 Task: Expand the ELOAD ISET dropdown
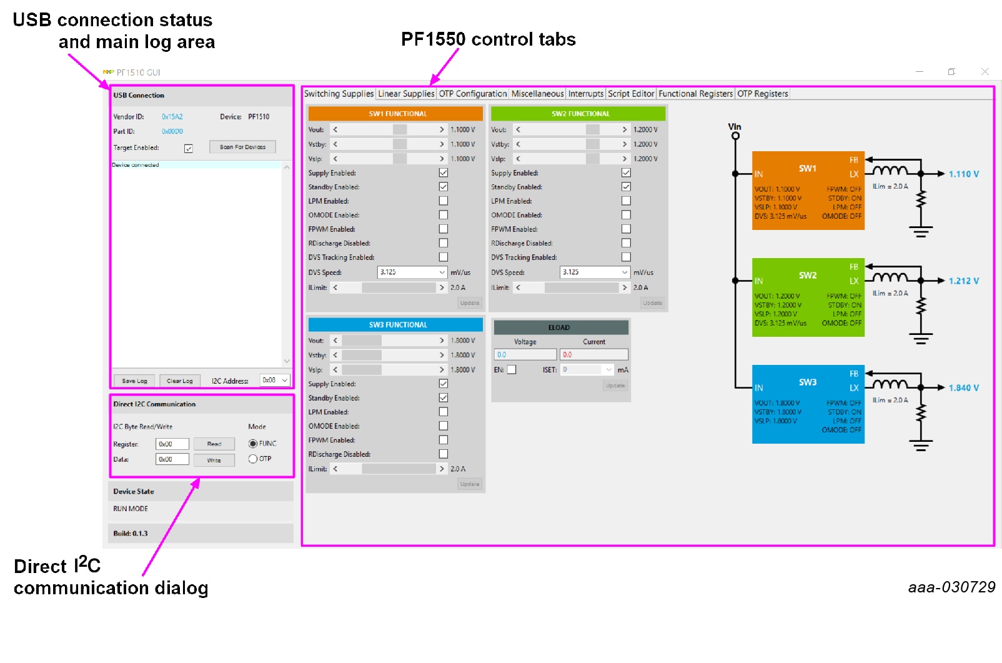[x=609, y=370]
